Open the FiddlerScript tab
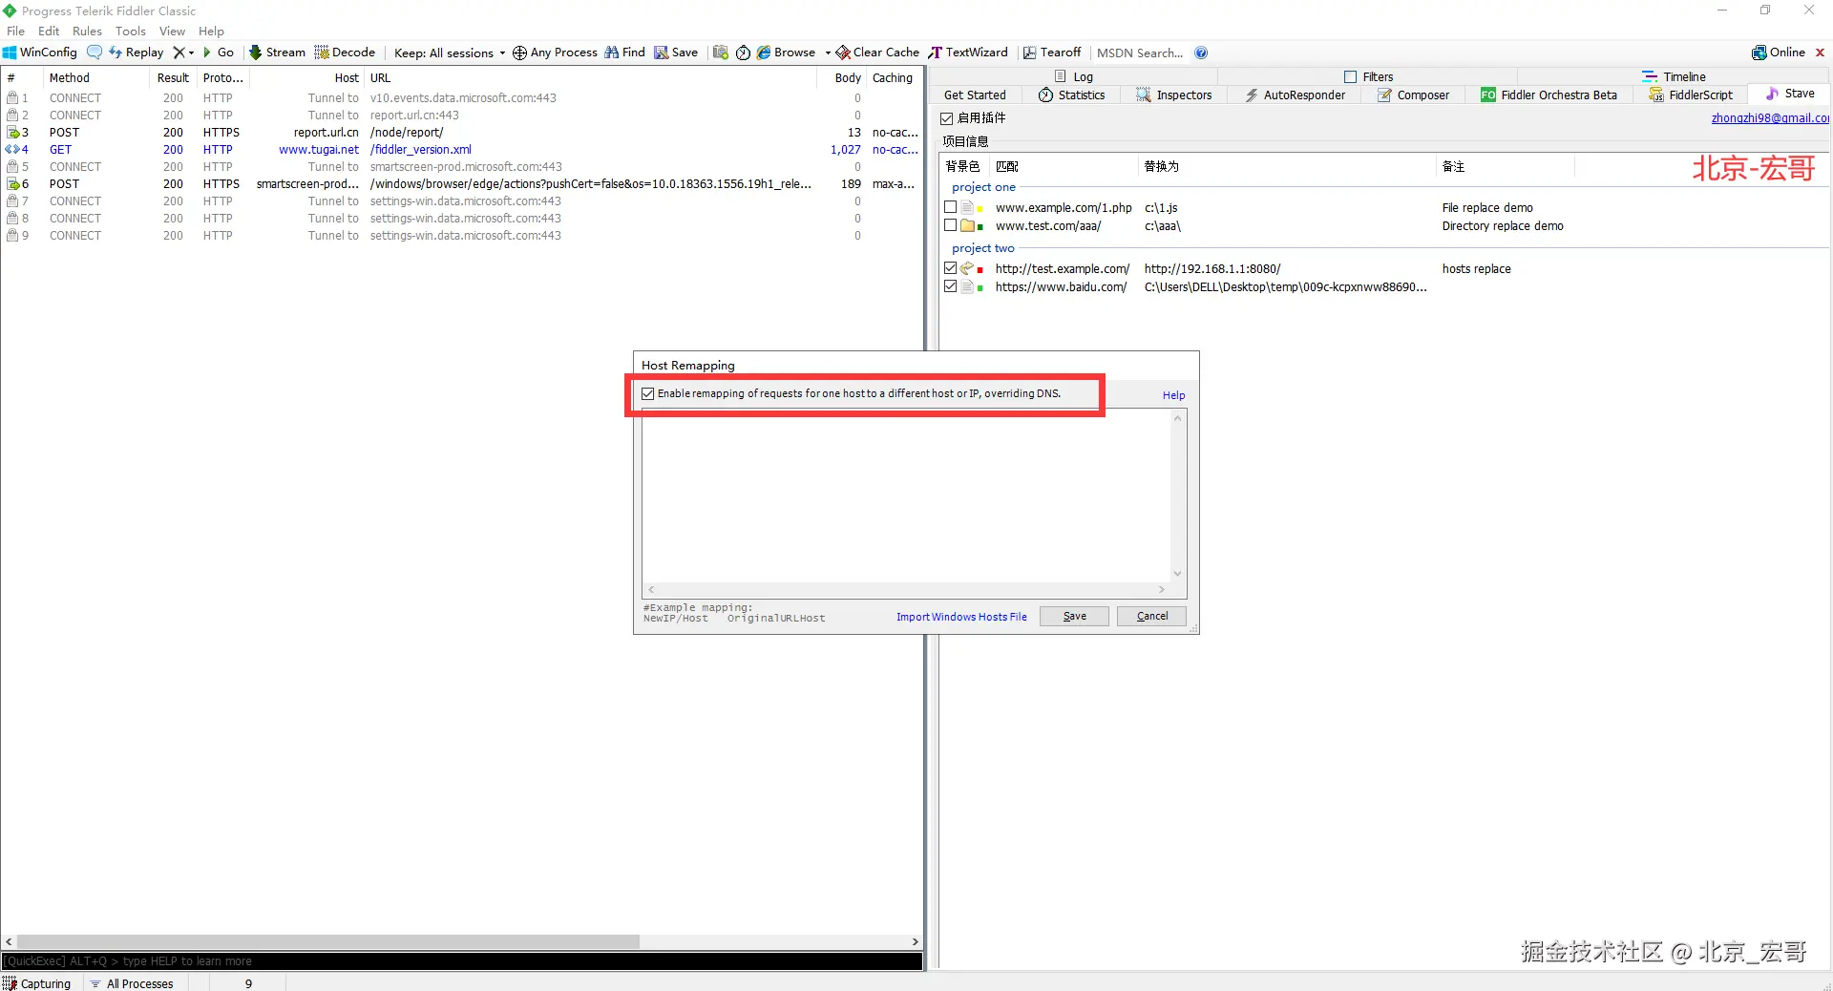The width and height of the screenshot is (1833, 991). point(1691,95)
